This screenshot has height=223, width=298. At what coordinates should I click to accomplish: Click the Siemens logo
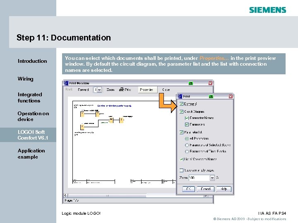268,10
